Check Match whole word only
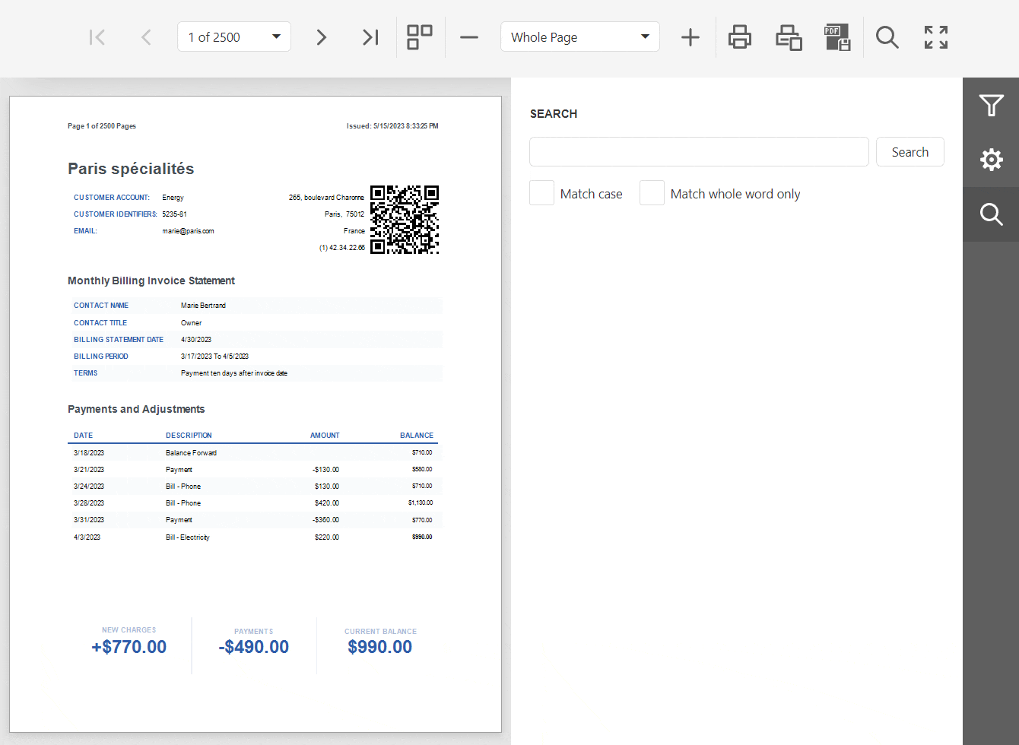The height and width of the screenshot is (745, 1019). pos(652,192)
